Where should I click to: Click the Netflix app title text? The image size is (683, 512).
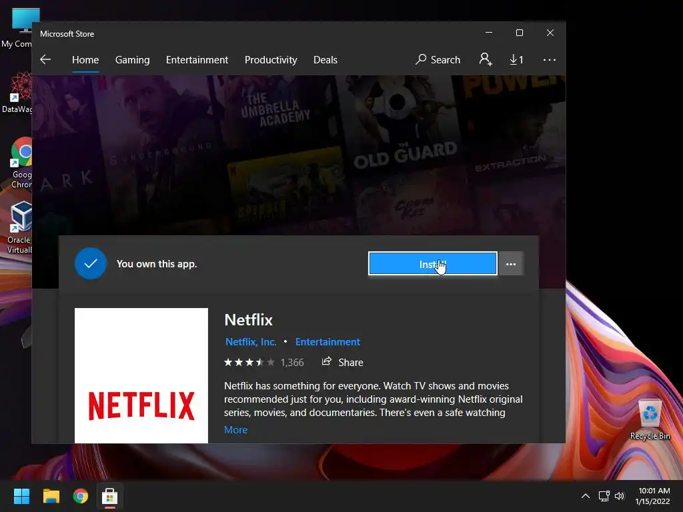click(248, 320)
